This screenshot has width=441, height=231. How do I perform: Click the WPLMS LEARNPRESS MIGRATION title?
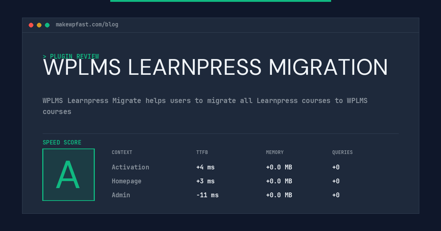click(215, 67)
